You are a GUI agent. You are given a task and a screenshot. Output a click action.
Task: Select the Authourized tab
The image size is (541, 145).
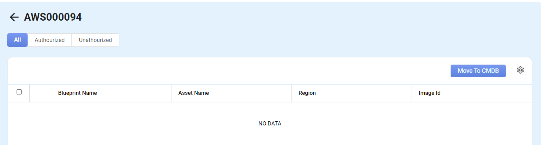point(49,40)
